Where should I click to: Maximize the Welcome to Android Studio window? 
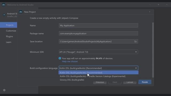tap(158, 5)
